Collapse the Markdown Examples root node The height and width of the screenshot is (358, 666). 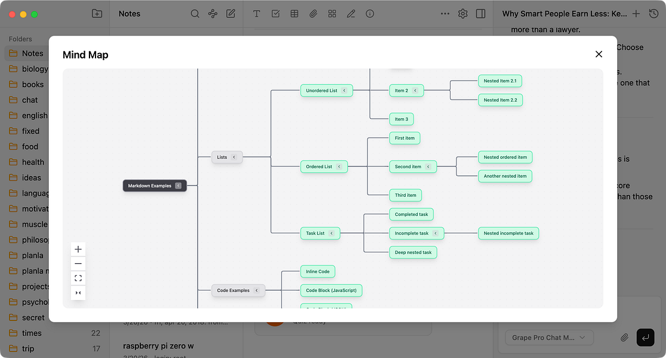(x=178, y=186)
